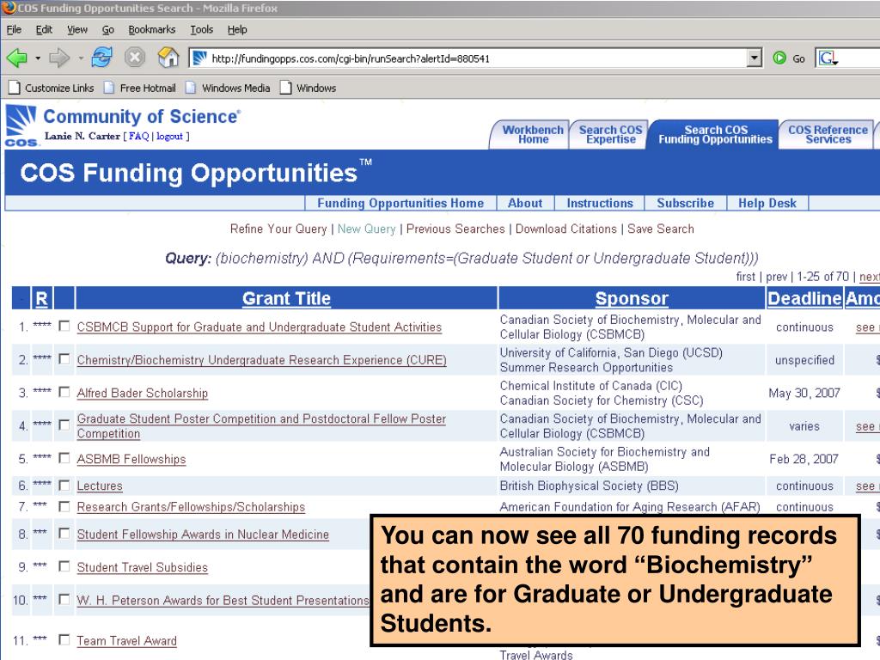The image size is (880, 660).
Task: Tick the checkbox for Chemistry/Biochemistry CURE row
Action: tap(64, 358)
